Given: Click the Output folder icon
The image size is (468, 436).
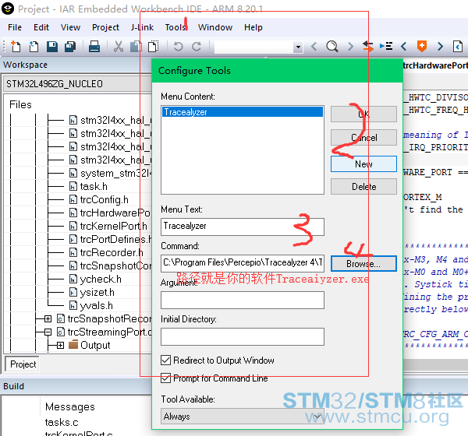Looking at the screenshot, I should 73,344.
